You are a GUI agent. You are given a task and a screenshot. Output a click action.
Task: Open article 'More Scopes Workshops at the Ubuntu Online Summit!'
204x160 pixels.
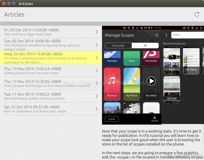point(51,83)
